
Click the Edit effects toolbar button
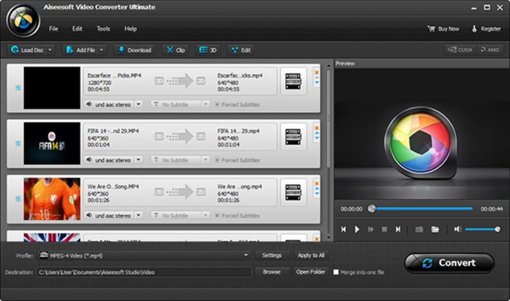(241, 50)
